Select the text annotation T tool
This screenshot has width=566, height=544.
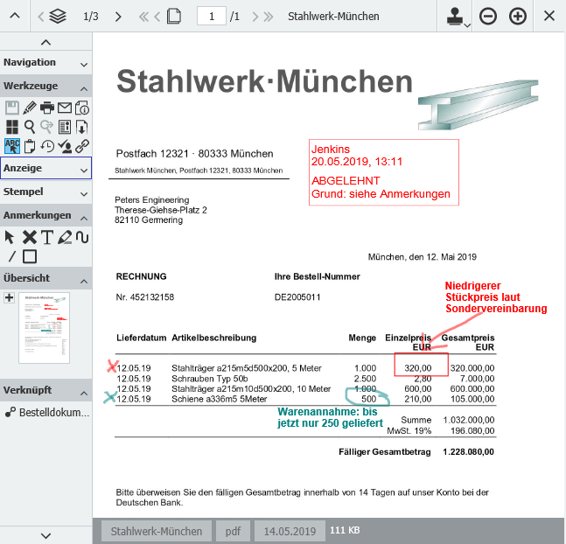[x=47, y=238]
